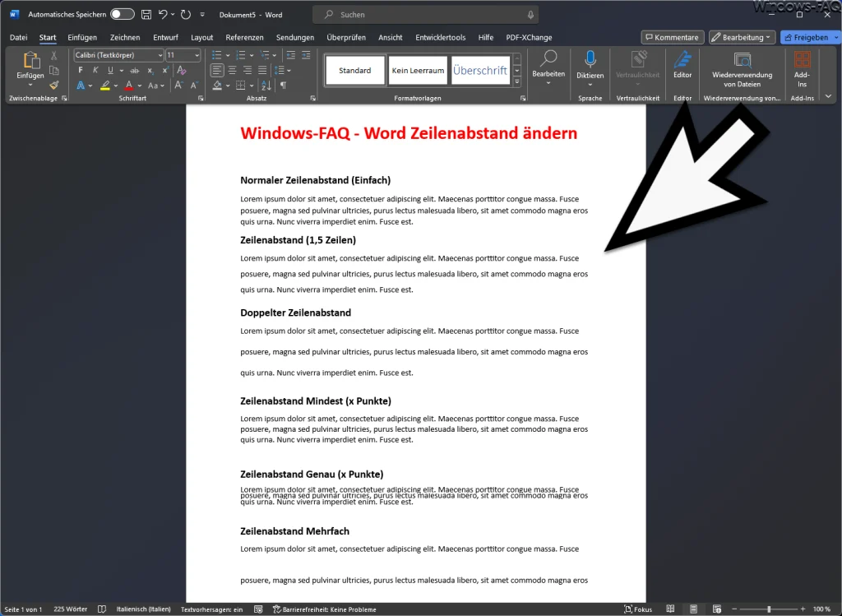Open the Editor tool
This screenshot has height=616, width=842.
click(x=682, y=65)
